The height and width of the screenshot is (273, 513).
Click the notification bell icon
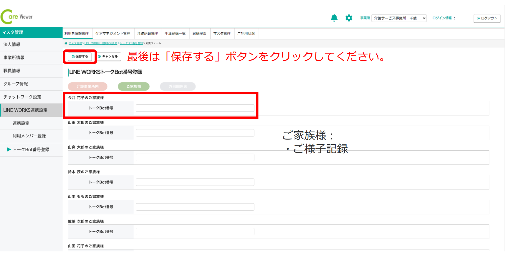pyautogui.click(x=334, y=18)
